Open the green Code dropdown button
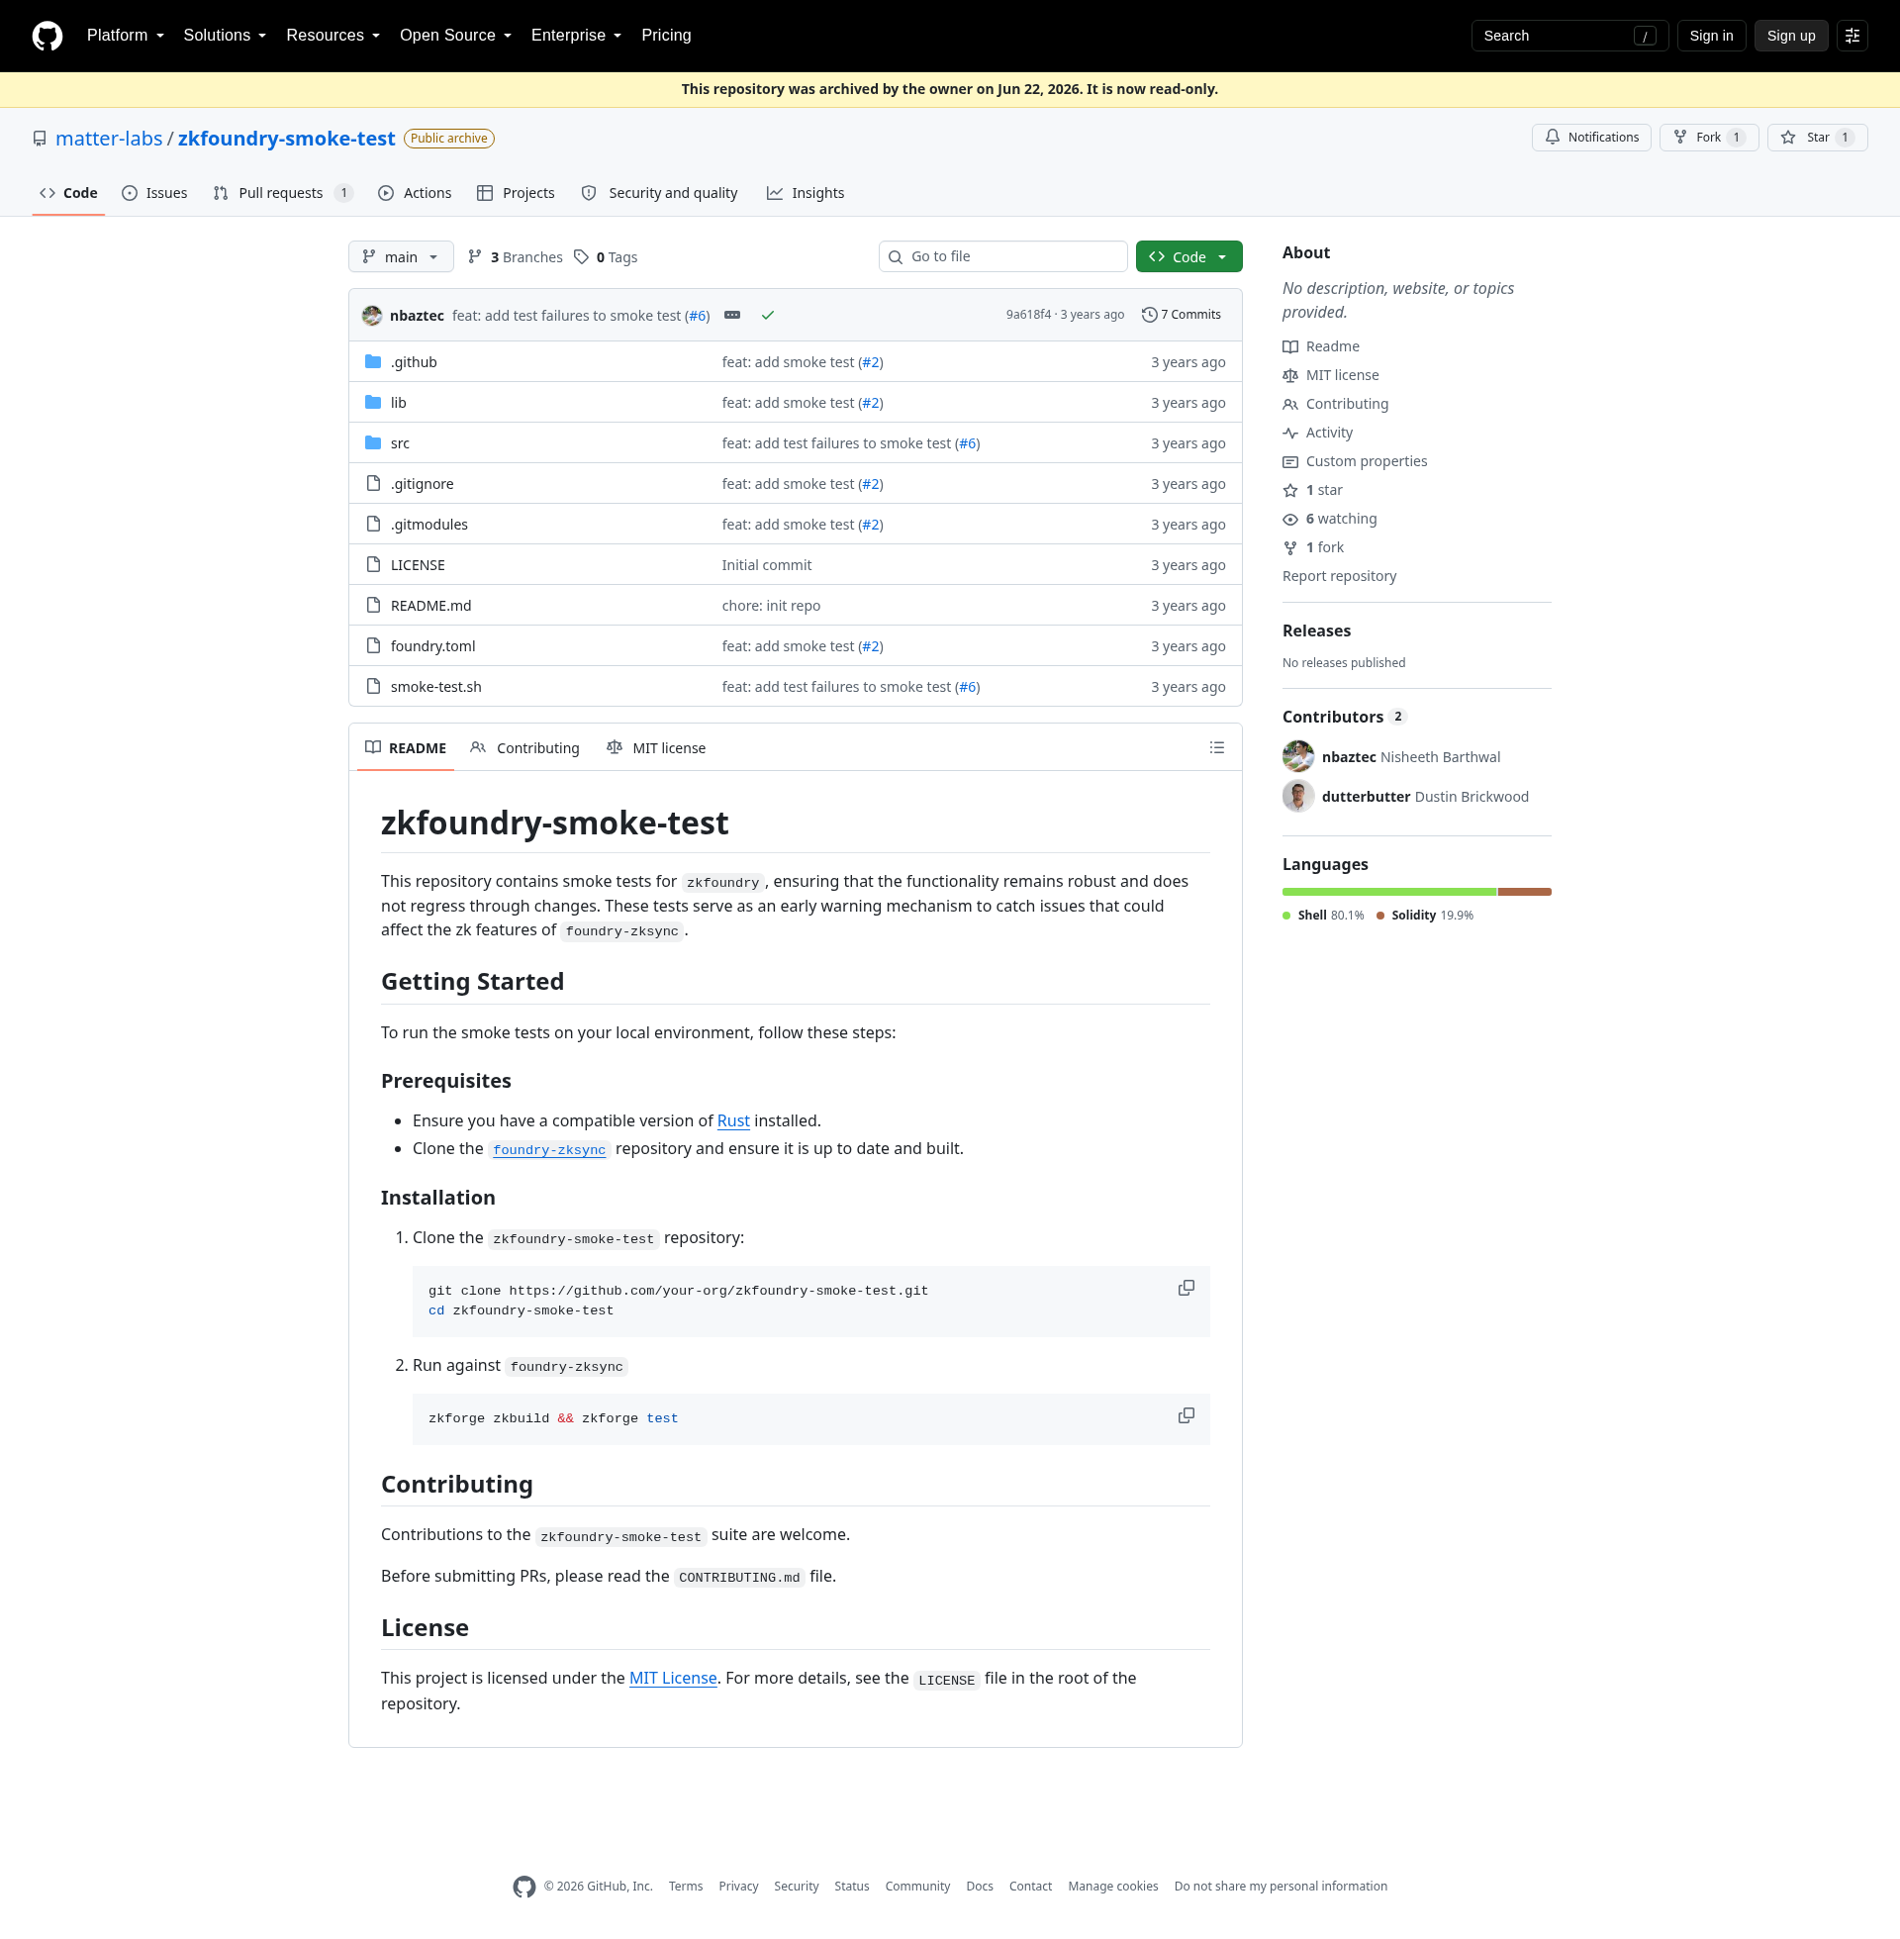The height and width of the screenshot is (1939, 1900). (x=1188, y=256)
